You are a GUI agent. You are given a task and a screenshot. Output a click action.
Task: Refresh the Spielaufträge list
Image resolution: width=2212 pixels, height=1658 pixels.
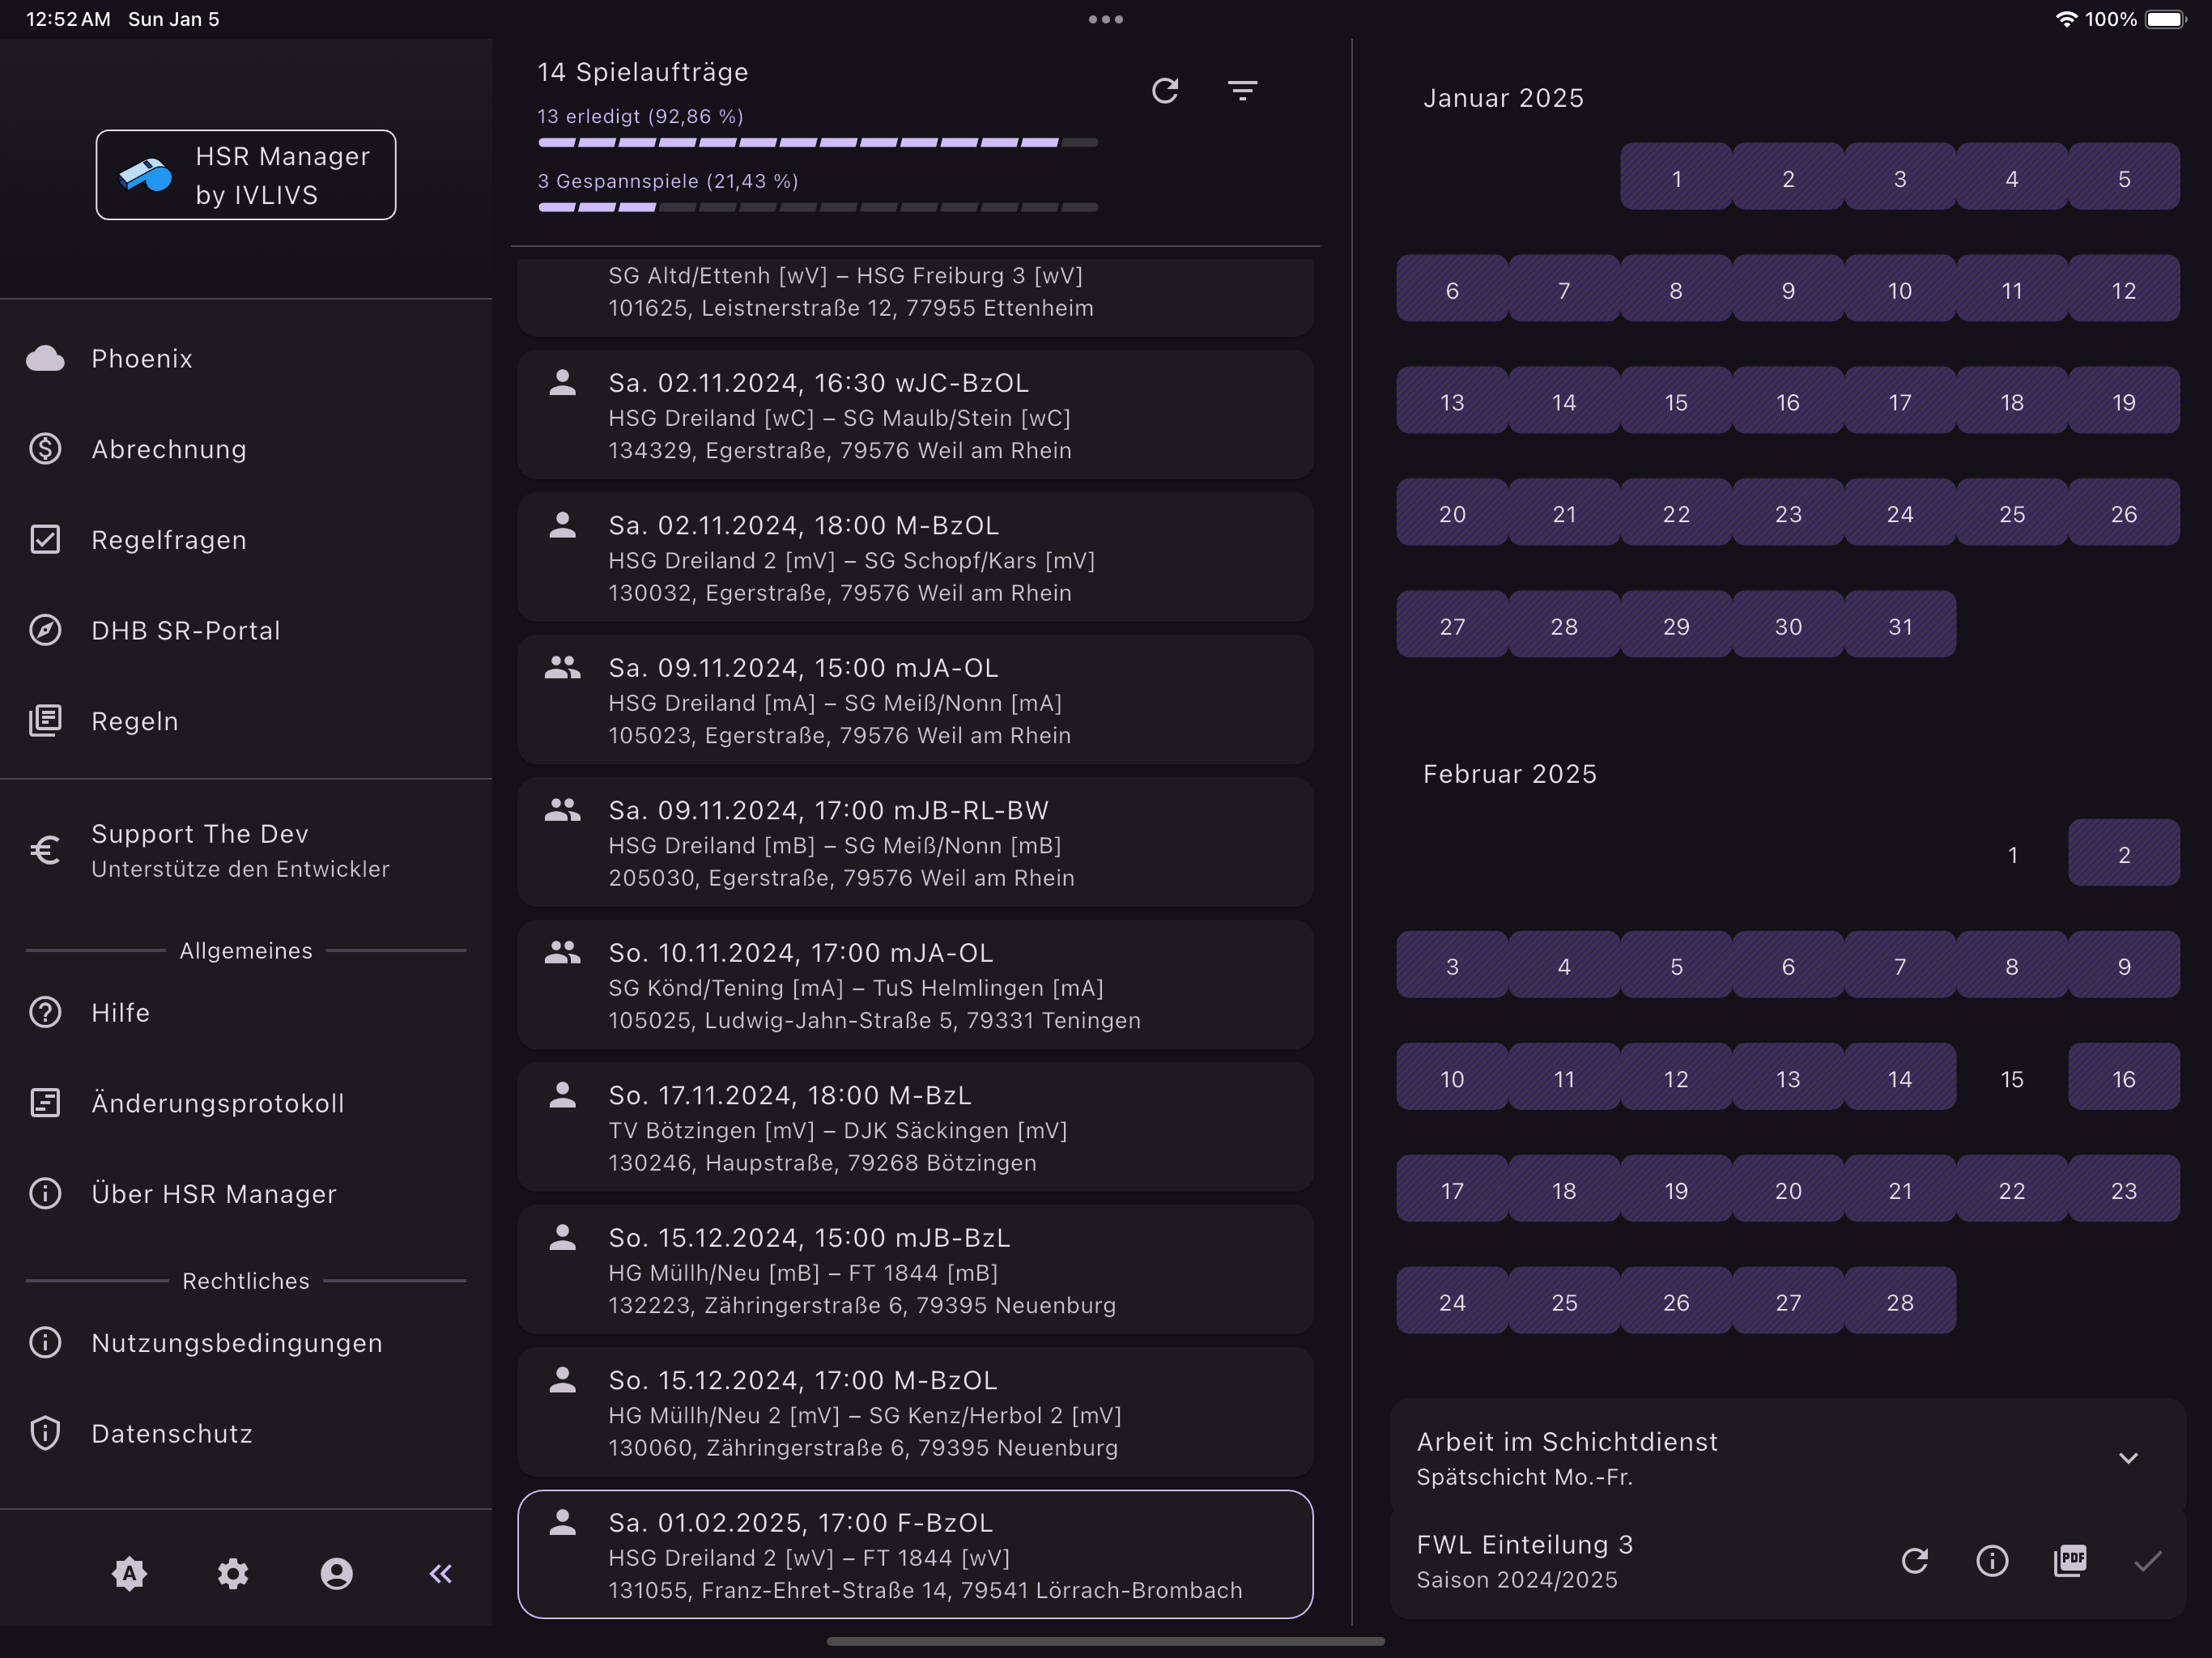(x=1165, y=91)
